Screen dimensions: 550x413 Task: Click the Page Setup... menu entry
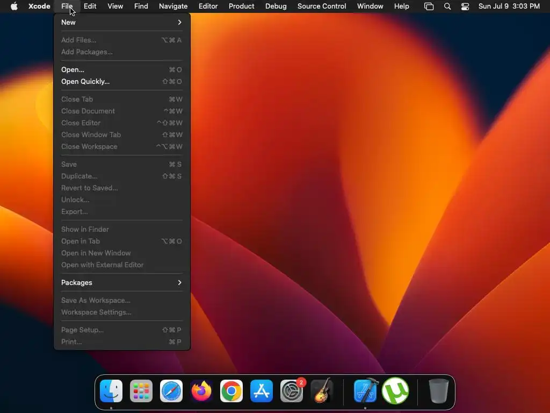pos(122,330)
